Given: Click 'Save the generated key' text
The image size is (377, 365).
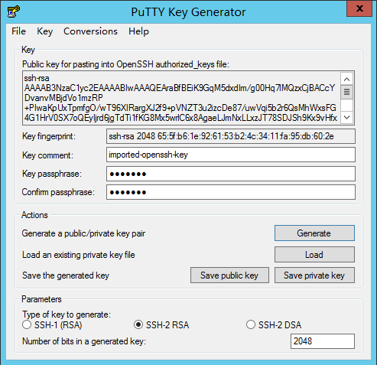Looking at the screenshot, I should pos(66,275).
